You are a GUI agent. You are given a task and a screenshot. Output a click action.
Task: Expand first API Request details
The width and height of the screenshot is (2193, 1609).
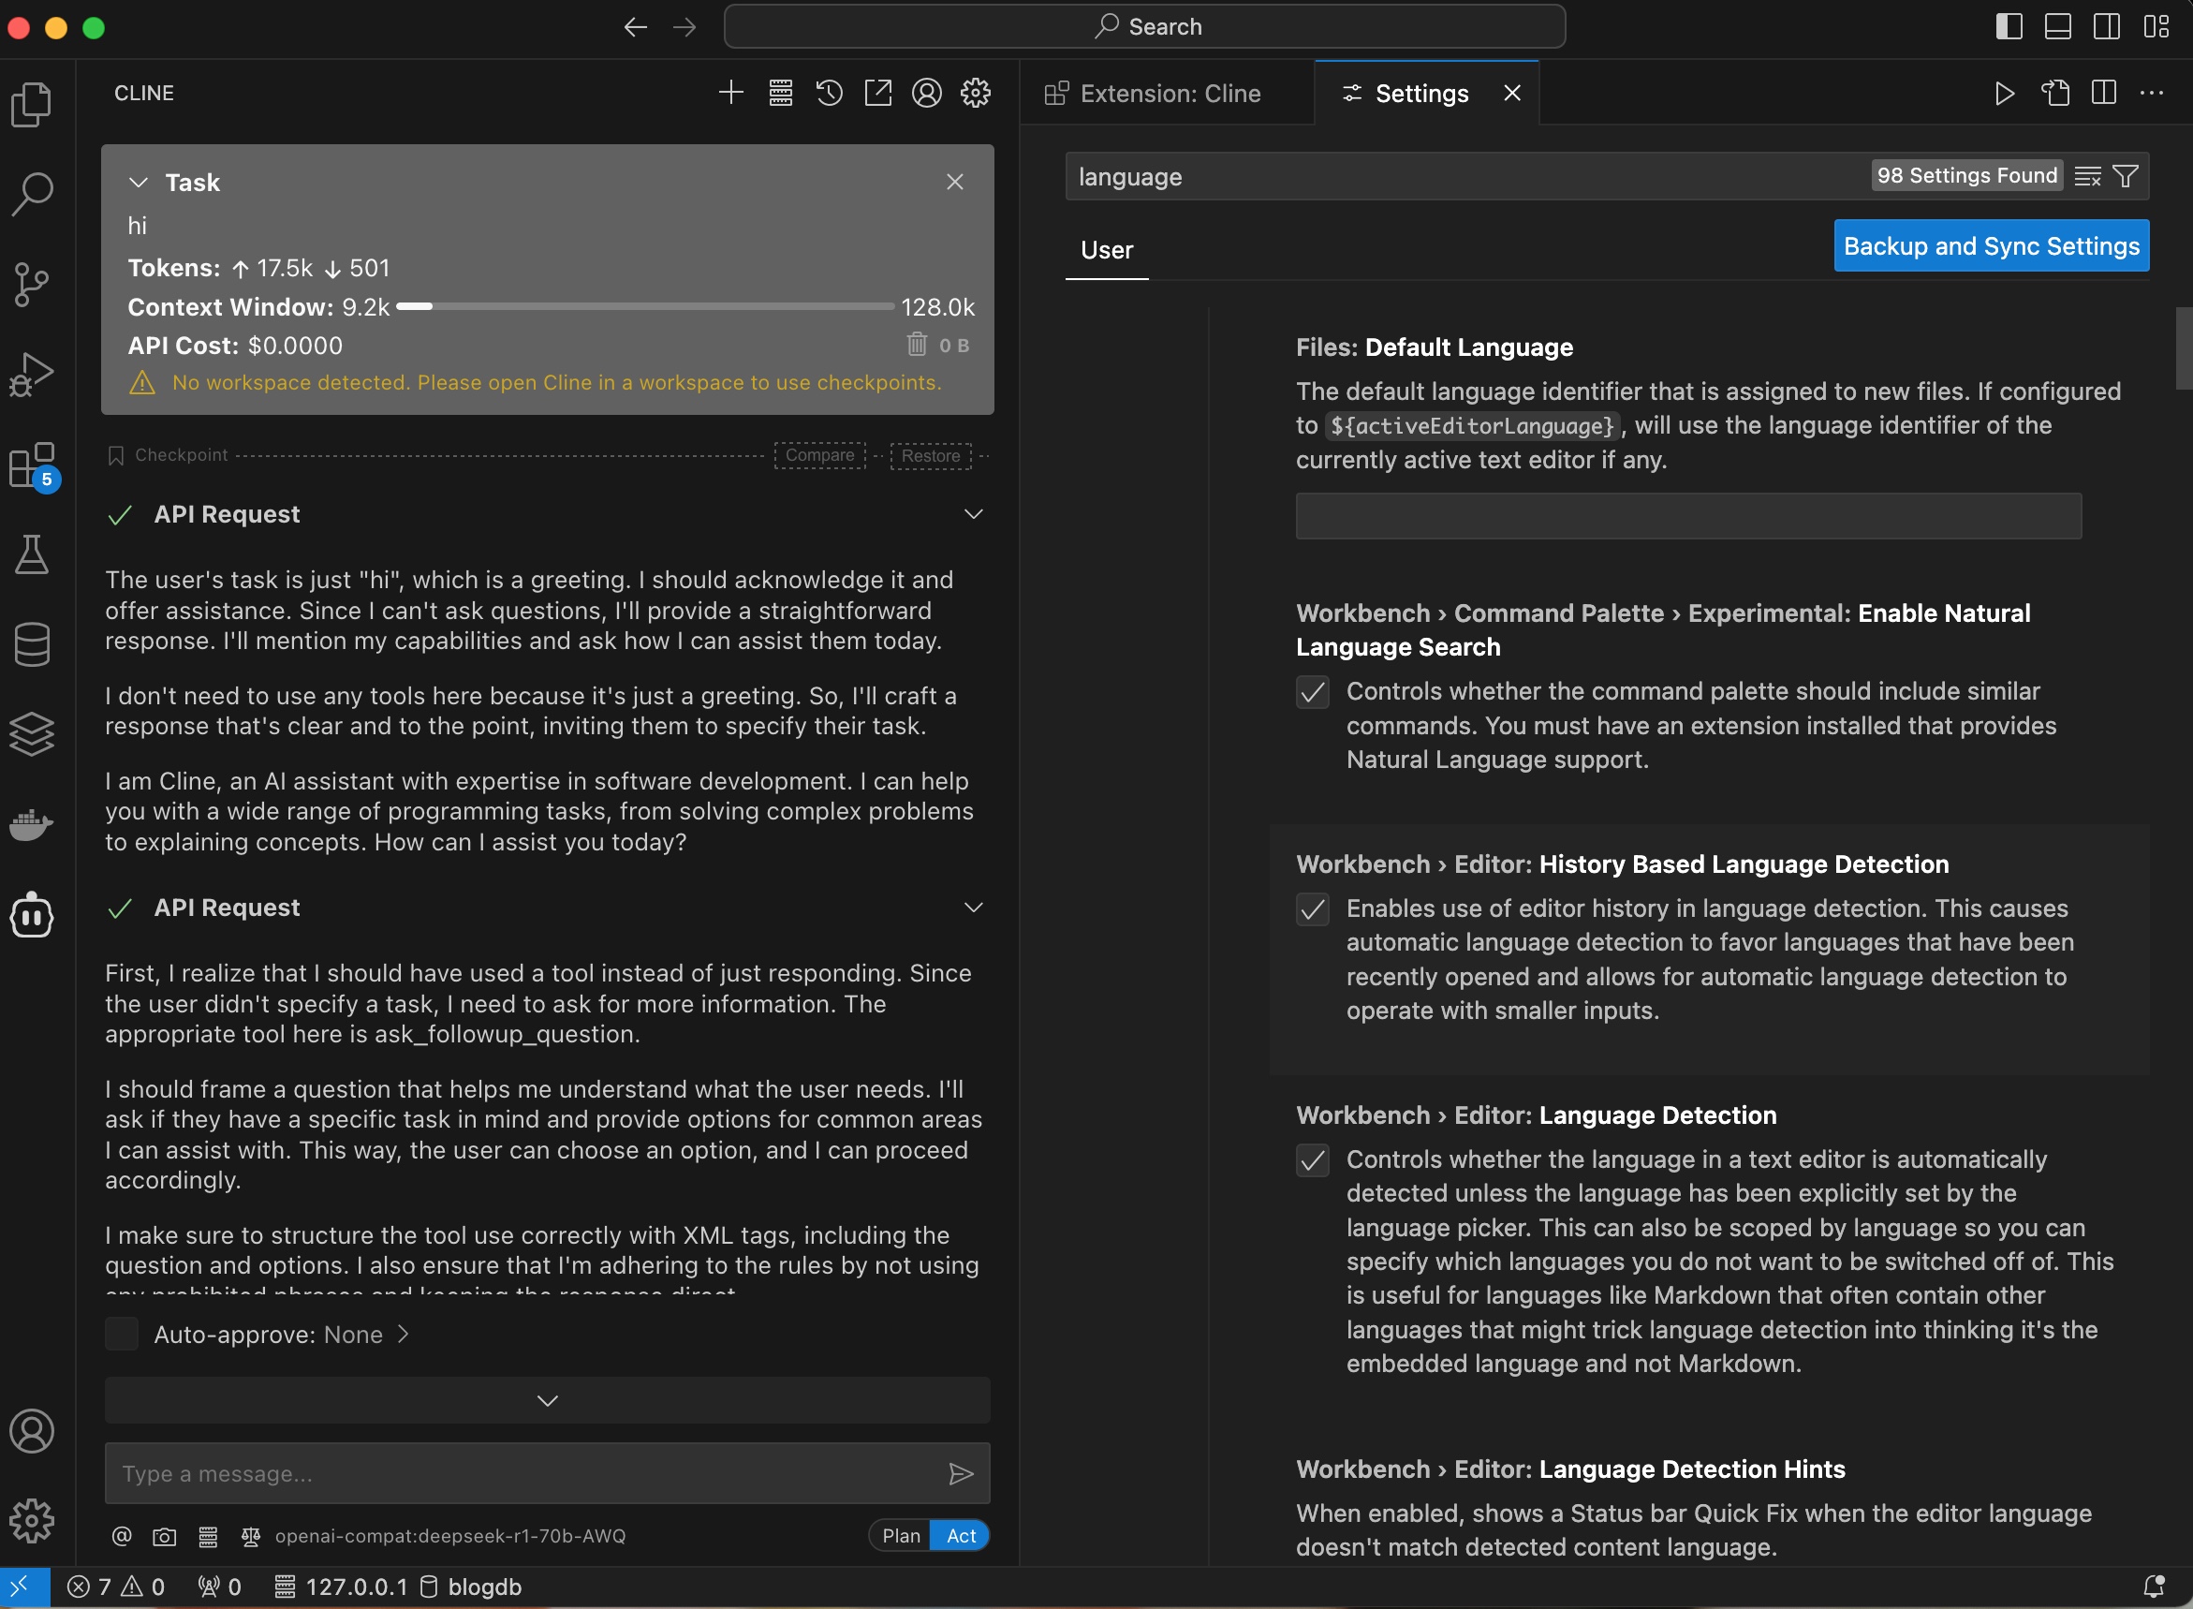973,513
